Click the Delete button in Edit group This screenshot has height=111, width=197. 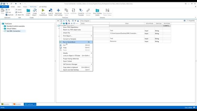pos(18,10)
